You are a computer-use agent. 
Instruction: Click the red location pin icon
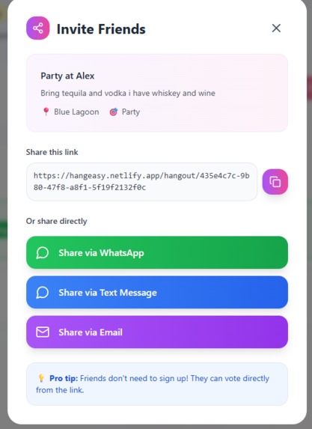(x=46, y=112)
